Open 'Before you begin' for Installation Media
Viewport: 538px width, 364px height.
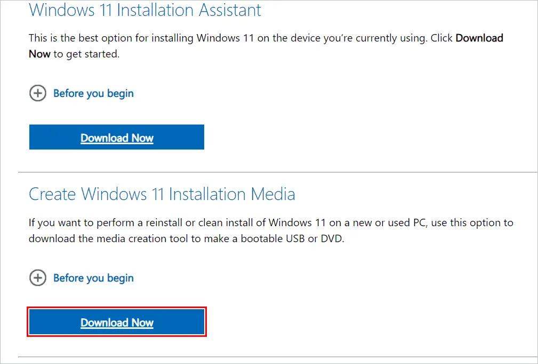coord(93,278)
